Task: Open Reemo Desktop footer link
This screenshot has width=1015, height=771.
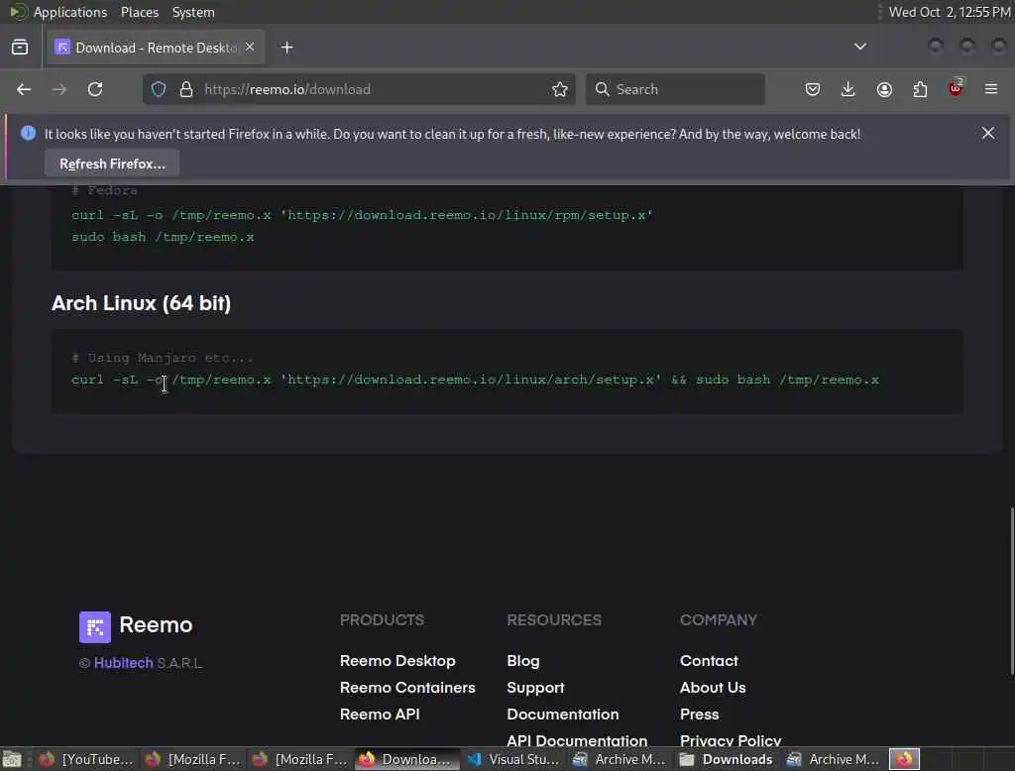Action: point(397,661)
